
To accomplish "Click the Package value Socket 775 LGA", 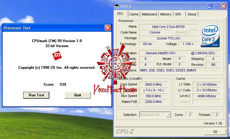I will [x=169, y=38].
